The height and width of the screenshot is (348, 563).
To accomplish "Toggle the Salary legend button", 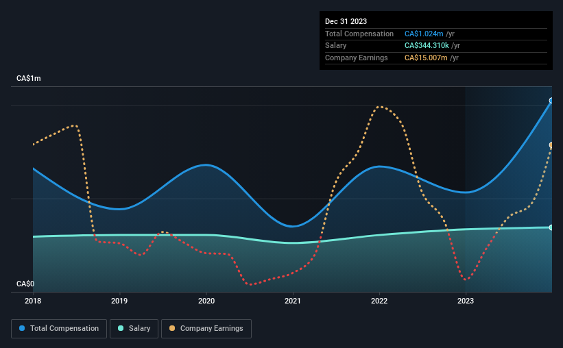I will pyautogui.click(x=134, y=329).
